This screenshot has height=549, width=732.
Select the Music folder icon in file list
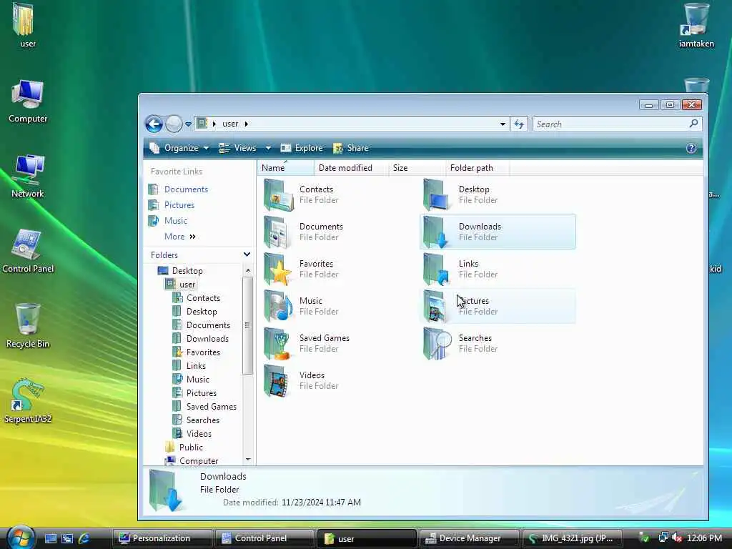tap(279, 306)
